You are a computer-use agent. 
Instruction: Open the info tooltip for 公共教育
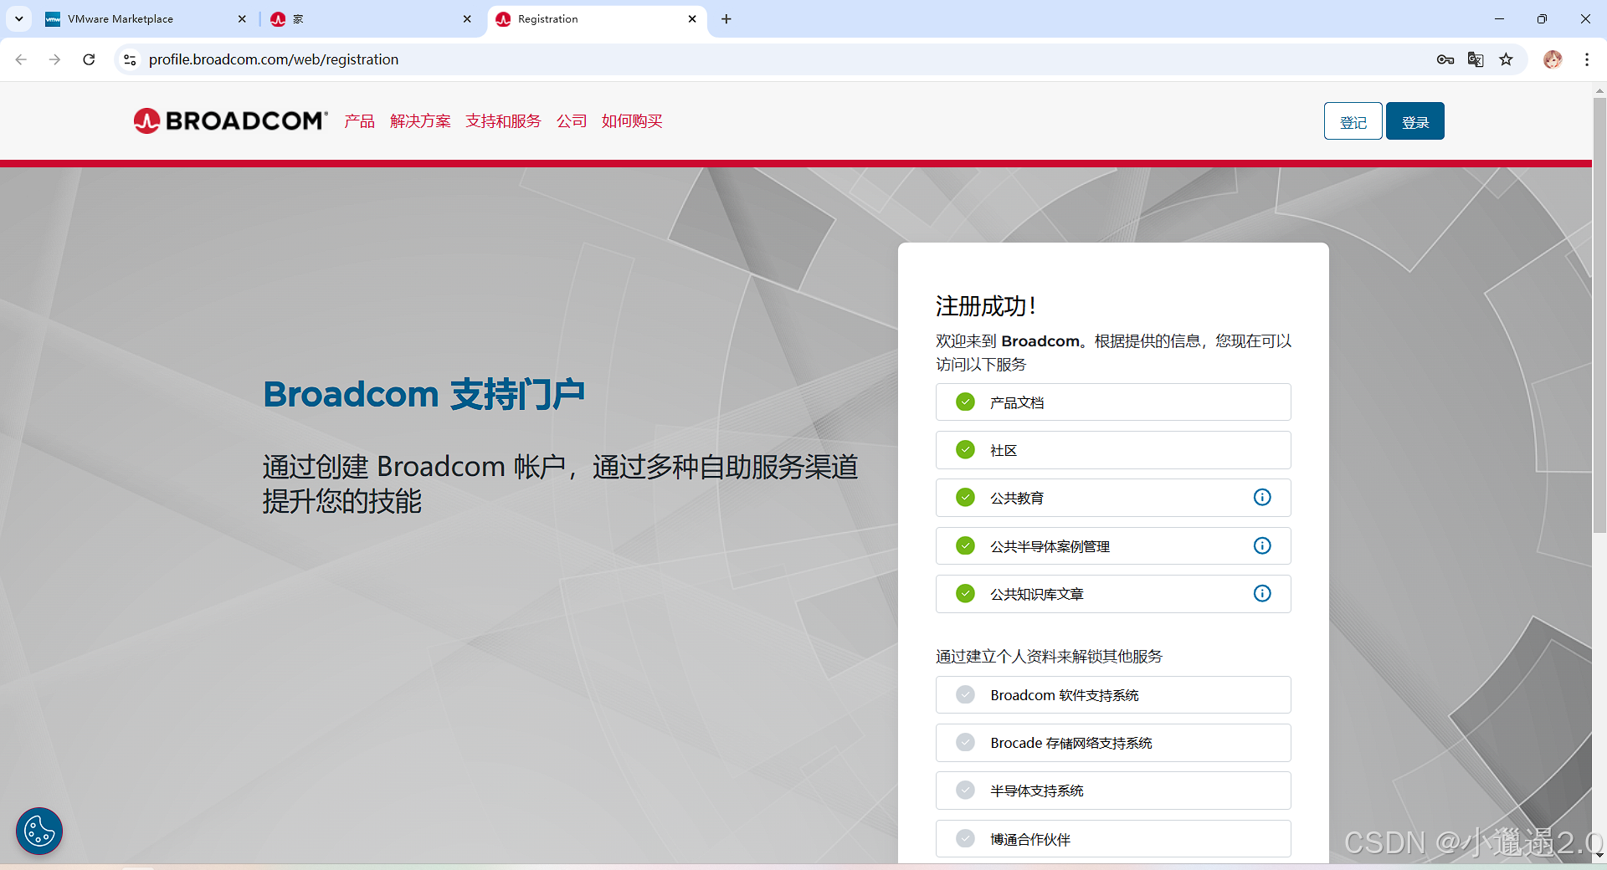pyautogui.click(x=1262, y=497)
